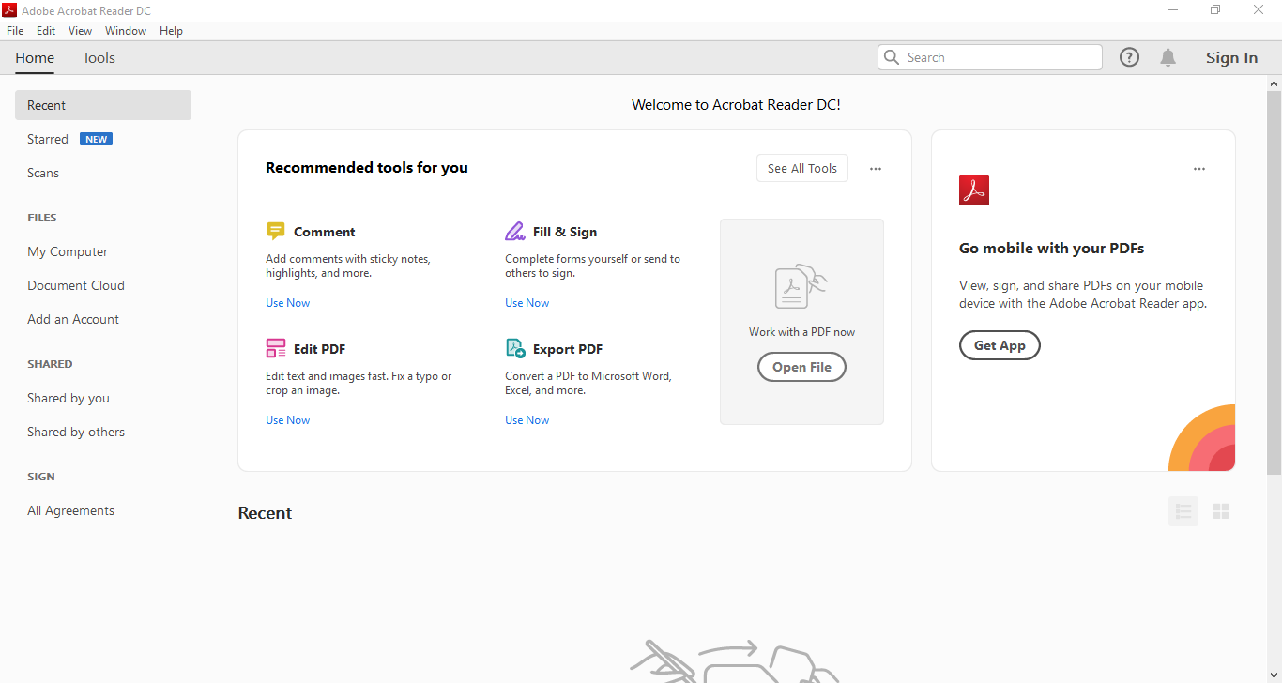
Task: Select Recent in the sidebar
Action: [103, 105]
